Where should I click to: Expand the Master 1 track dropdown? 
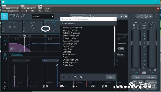pyautogui.click(x=9, y=8)
